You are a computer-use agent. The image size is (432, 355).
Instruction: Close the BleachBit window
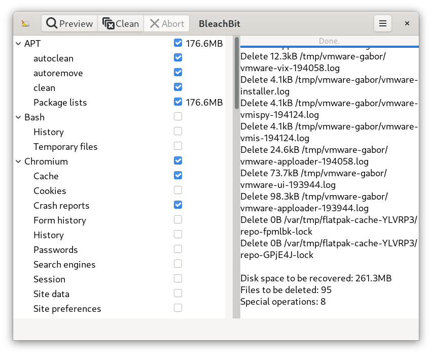(x=407, y=23)
